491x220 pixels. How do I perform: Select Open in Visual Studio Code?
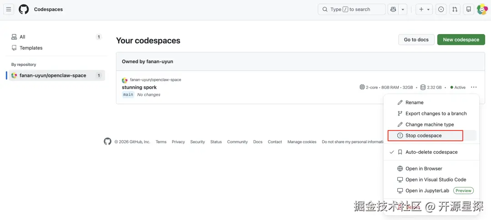436,180
